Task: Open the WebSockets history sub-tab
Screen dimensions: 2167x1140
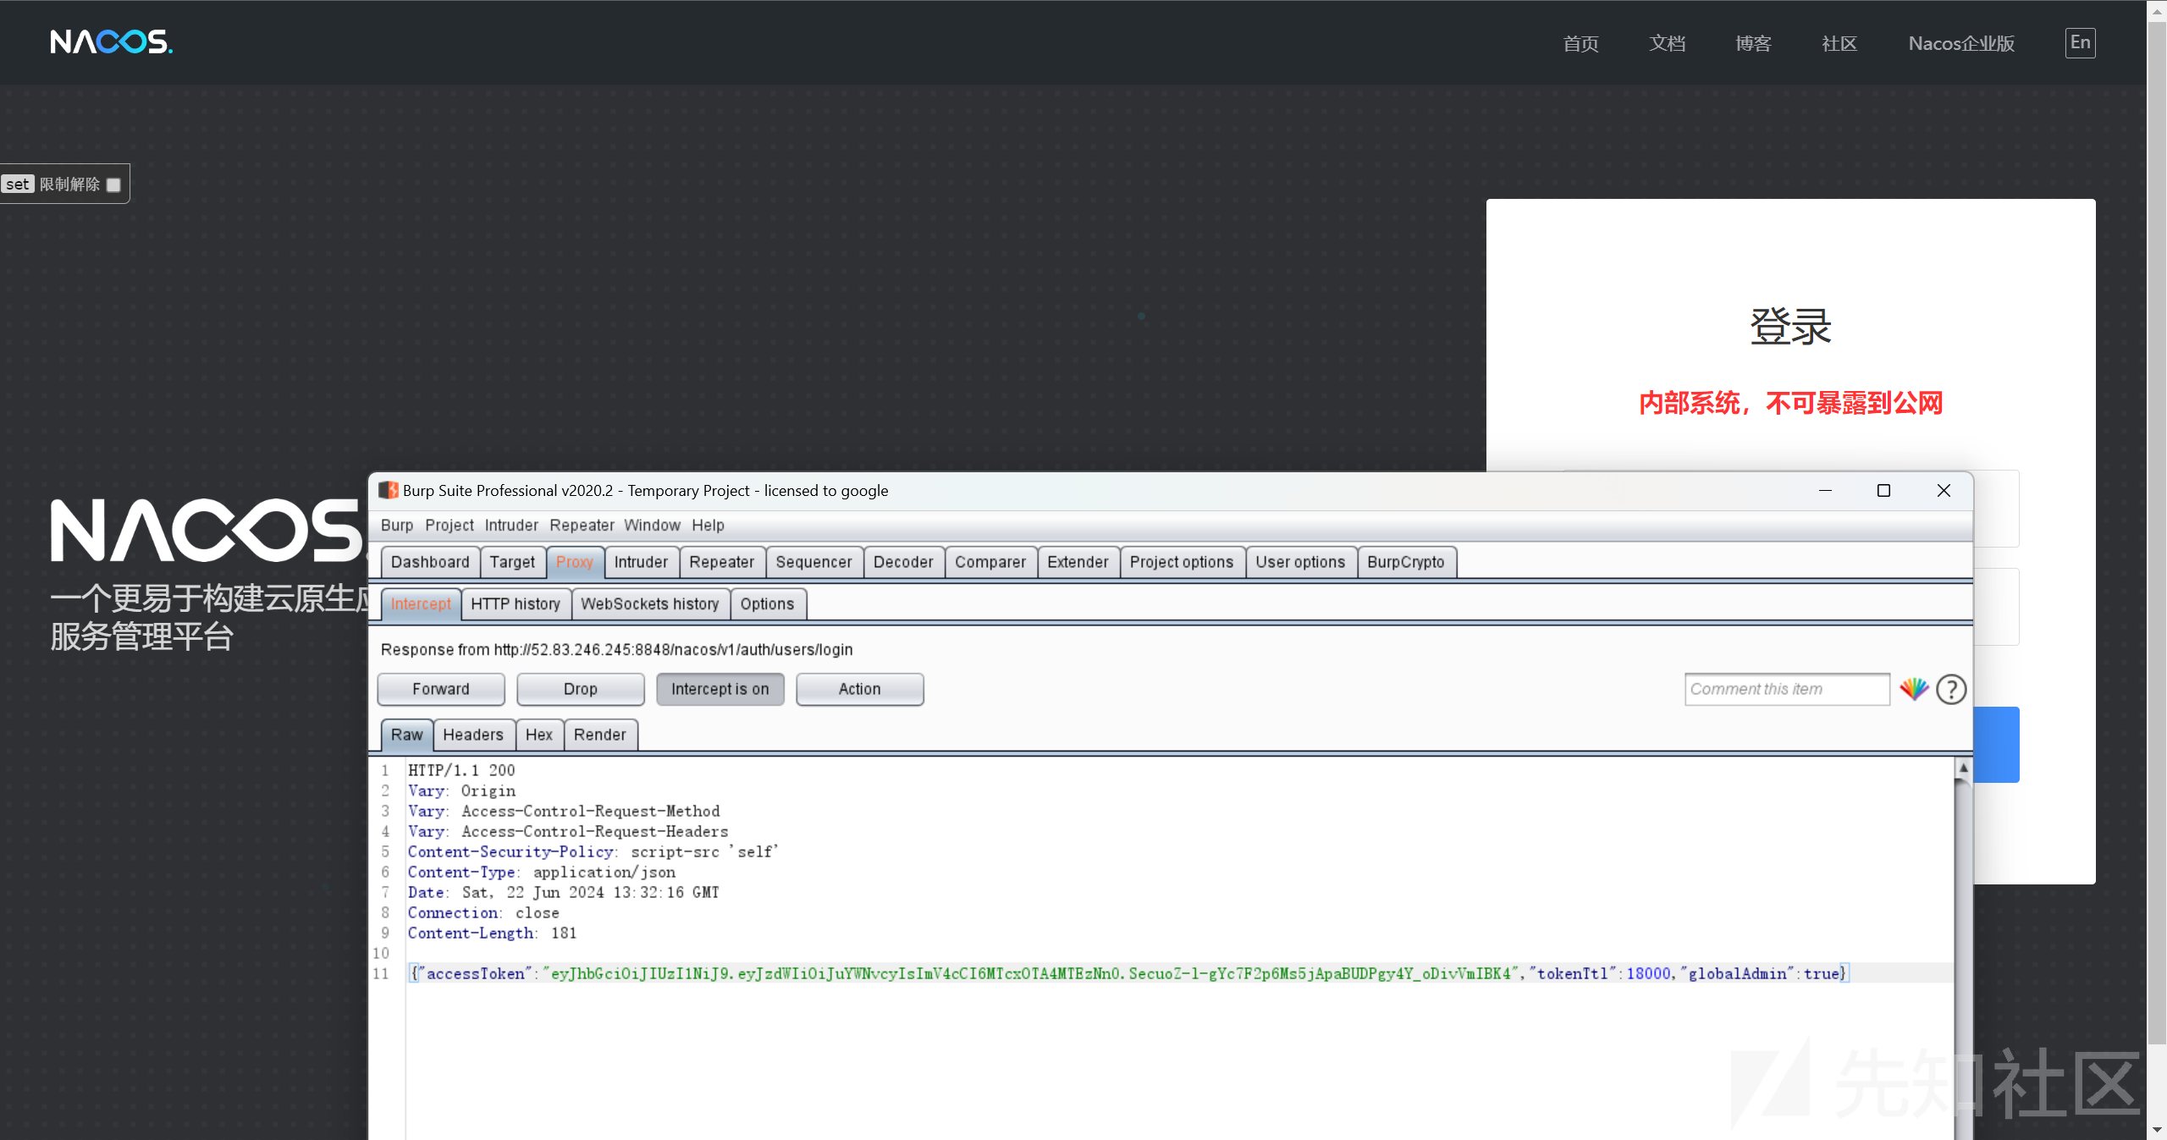Action: (650, 603)
